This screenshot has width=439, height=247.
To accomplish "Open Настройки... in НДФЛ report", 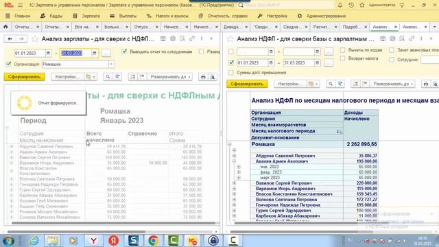I will click(290, 84).
